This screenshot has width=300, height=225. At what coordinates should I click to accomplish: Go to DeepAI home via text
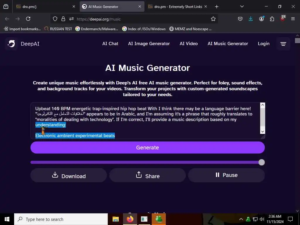coord(30,44)
